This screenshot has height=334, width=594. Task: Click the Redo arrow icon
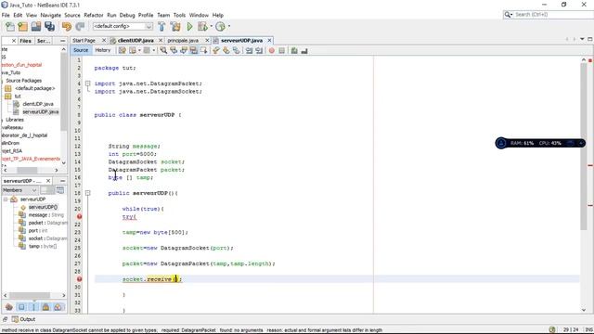(x=80, y=27)
